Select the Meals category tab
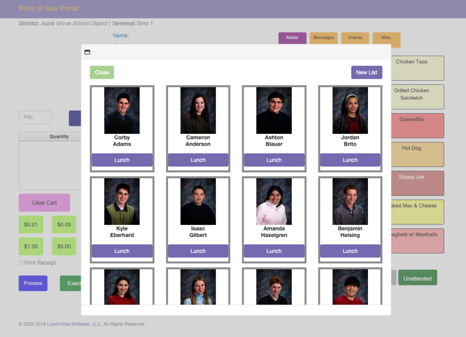 292,37
